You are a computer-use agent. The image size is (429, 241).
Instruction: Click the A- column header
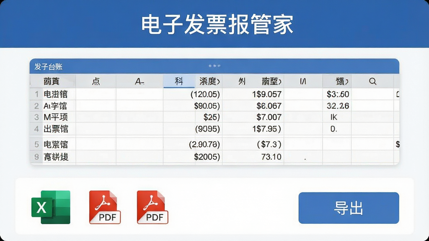click(140, 81)
